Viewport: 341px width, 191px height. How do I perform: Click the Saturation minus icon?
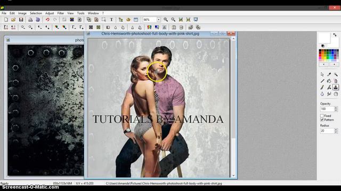(x=57, y=27)
